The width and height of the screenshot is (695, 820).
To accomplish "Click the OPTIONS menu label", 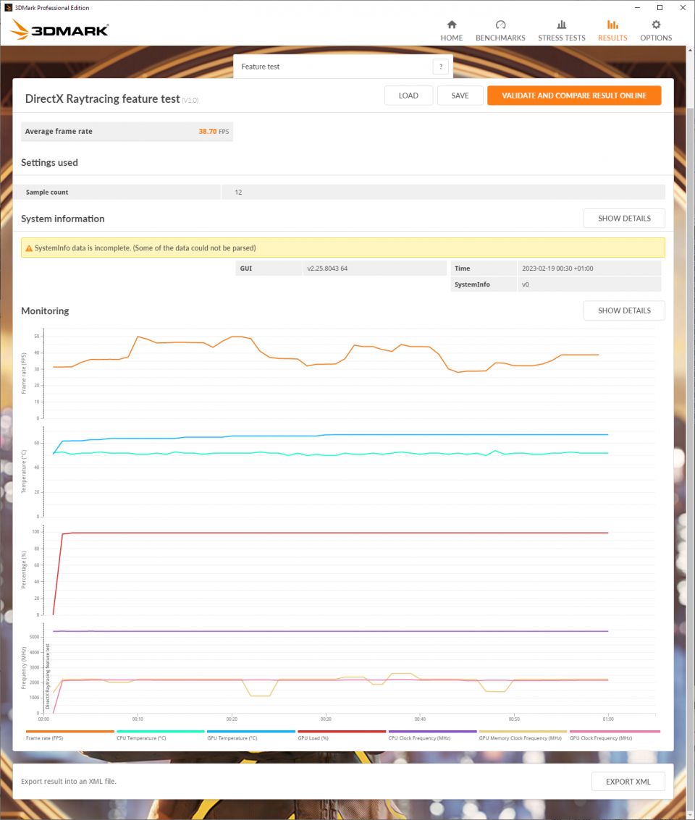I will tap(656, 38).
